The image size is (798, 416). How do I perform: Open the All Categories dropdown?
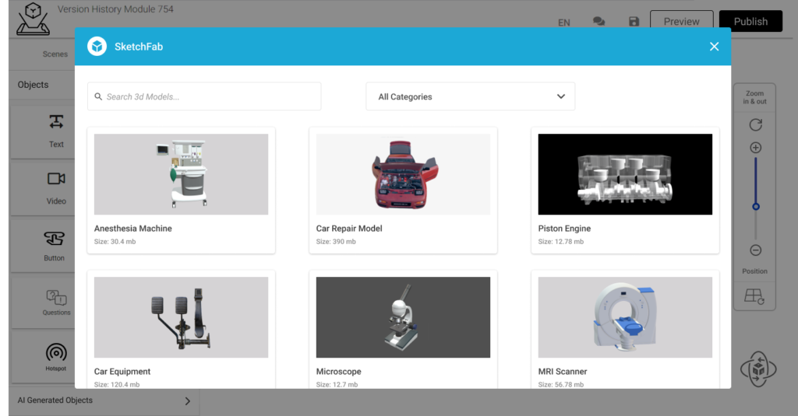coord(470,96)
